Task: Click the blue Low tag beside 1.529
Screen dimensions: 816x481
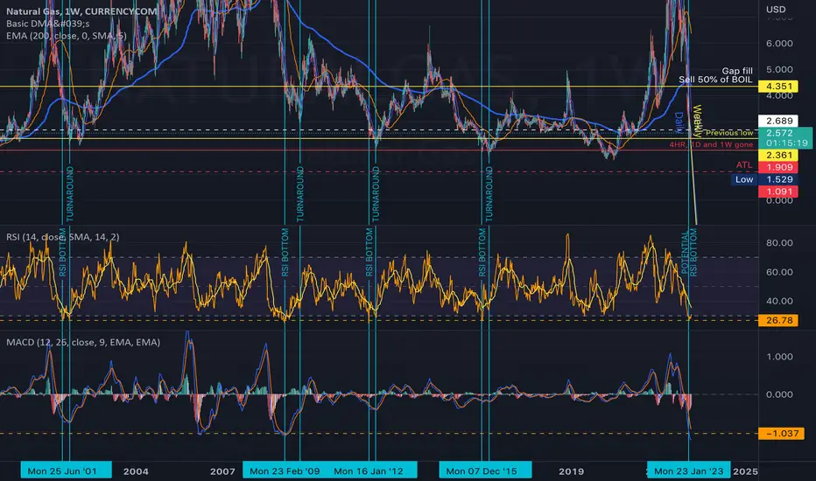Action: pos(744,179)
